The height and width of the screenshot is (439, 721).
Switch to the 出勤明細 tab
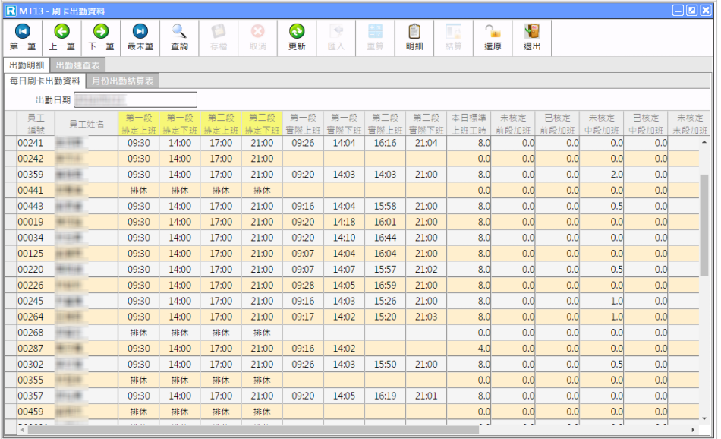tap(27, 65)
